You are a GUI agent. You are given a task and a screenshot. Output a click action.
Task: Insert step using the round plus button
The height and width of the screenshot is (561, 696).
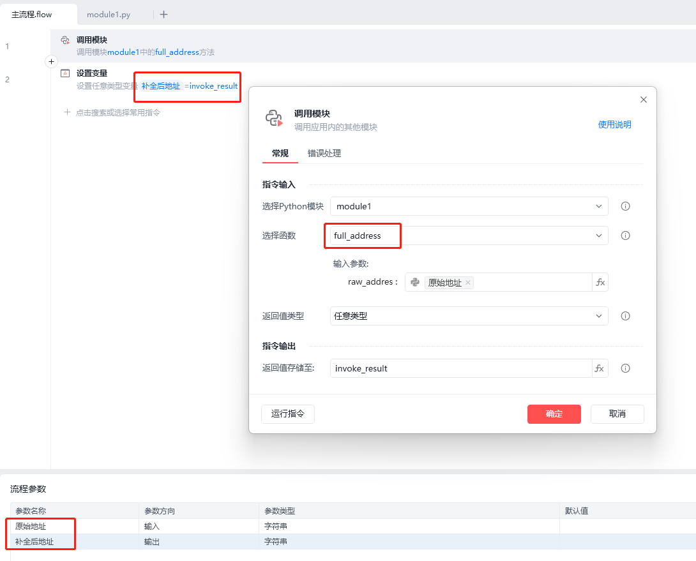pyautogui.click(x=52, y=62)
